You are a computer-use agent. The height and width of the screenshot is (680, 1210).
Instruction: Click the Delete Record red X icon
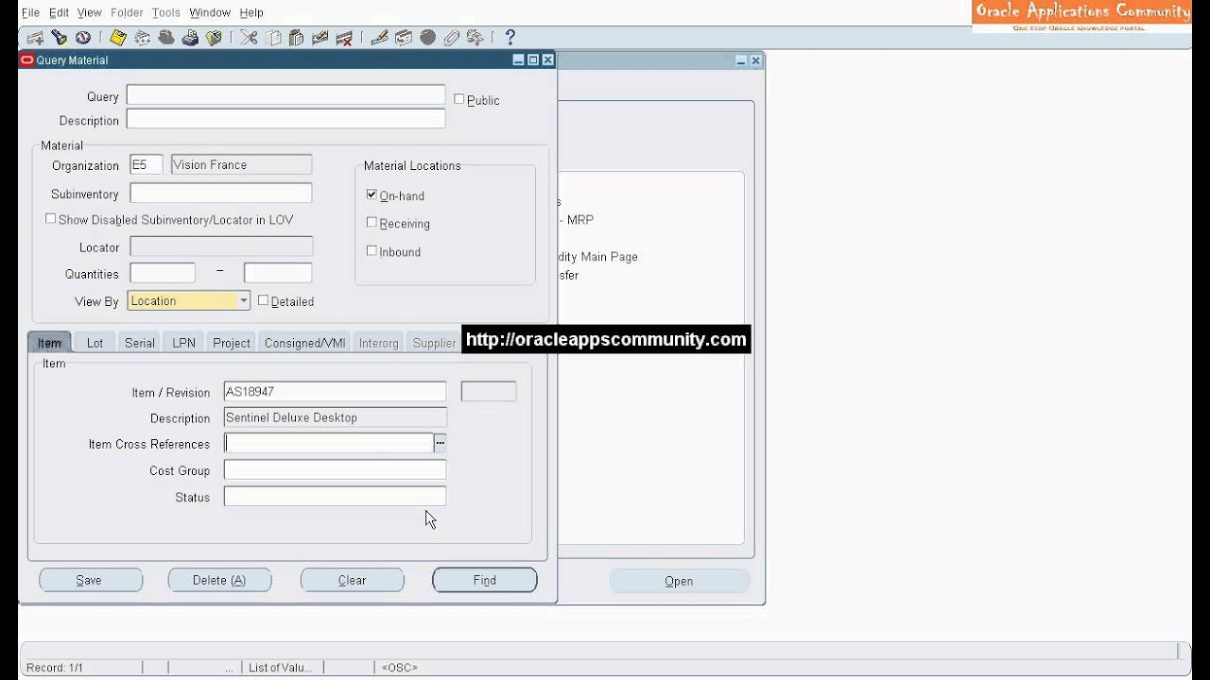345,38
